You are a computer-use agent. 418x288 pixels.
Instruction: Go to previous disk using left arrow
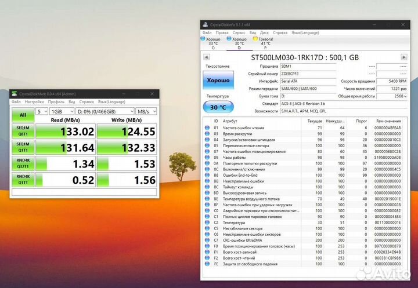(206, 58)
